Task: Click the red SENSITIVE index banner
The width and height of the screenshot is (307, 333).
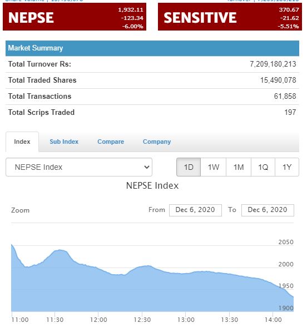Action: pyautogui.click(x=230, y=17)
